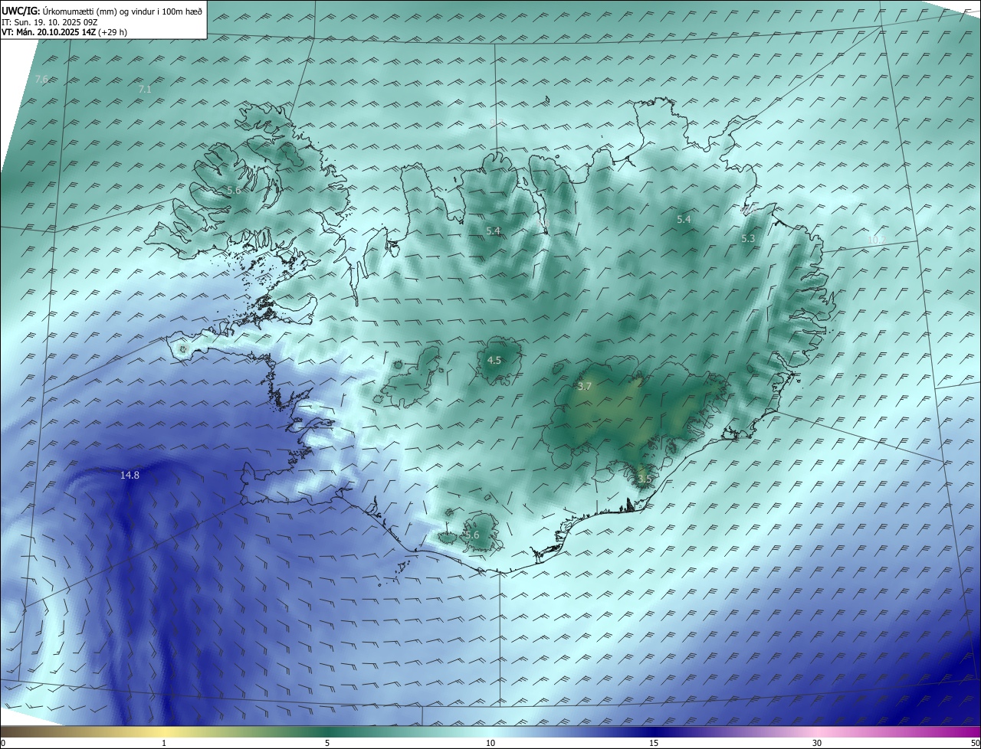Click the 7.6 value label
Screen dimensions: 981x749
(x=41, y=79)
